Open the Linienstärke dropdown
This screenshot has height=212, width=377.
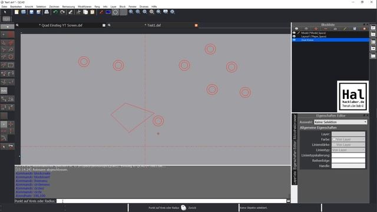348,145
